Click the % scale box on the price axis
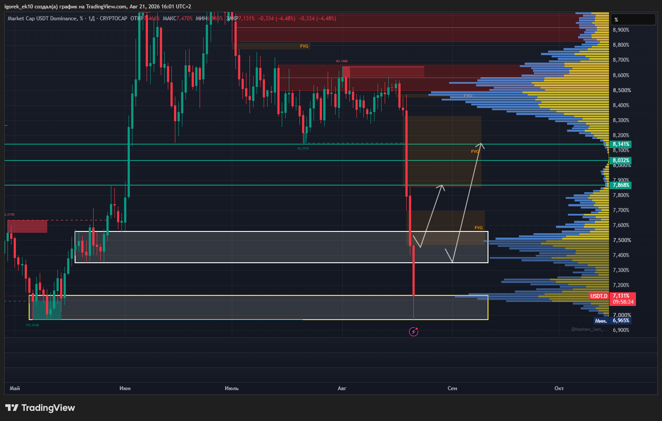The height and width of the screenshot is (421, 662). [x=633, y=19]
